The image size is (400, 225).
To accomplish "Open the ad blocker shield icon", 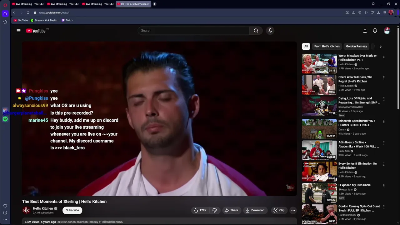I will coord(360,12).
